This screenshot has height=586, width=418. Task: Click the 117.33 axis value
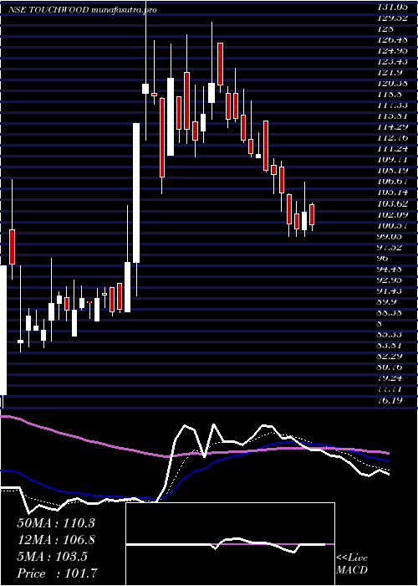click(x=393, y=105)
